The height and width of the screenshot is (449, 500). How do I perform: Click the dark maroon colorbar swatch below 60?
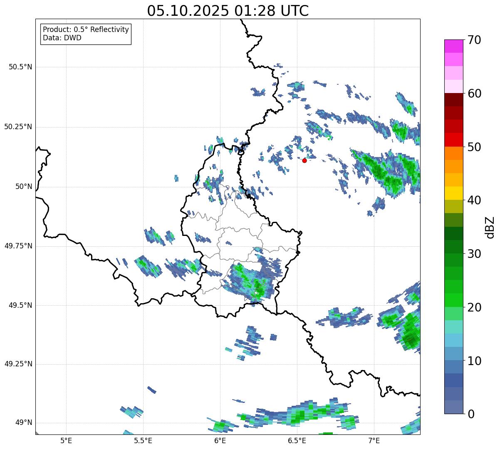[x=454, y=100]
